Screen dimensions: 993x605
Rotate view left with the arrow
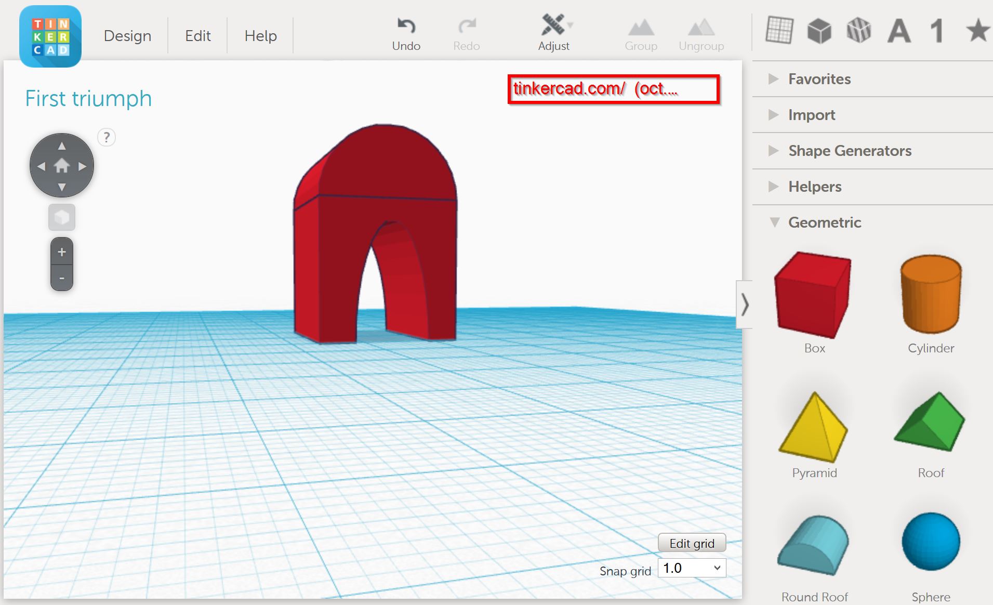41,166
